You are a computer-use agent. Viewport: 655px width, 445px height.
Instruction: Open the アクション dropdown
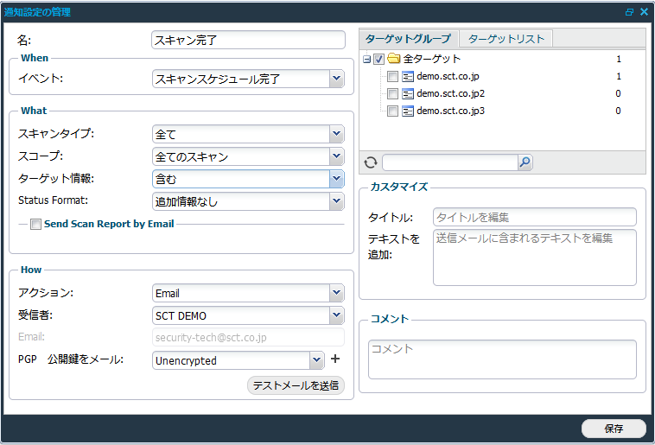point(336,293)
